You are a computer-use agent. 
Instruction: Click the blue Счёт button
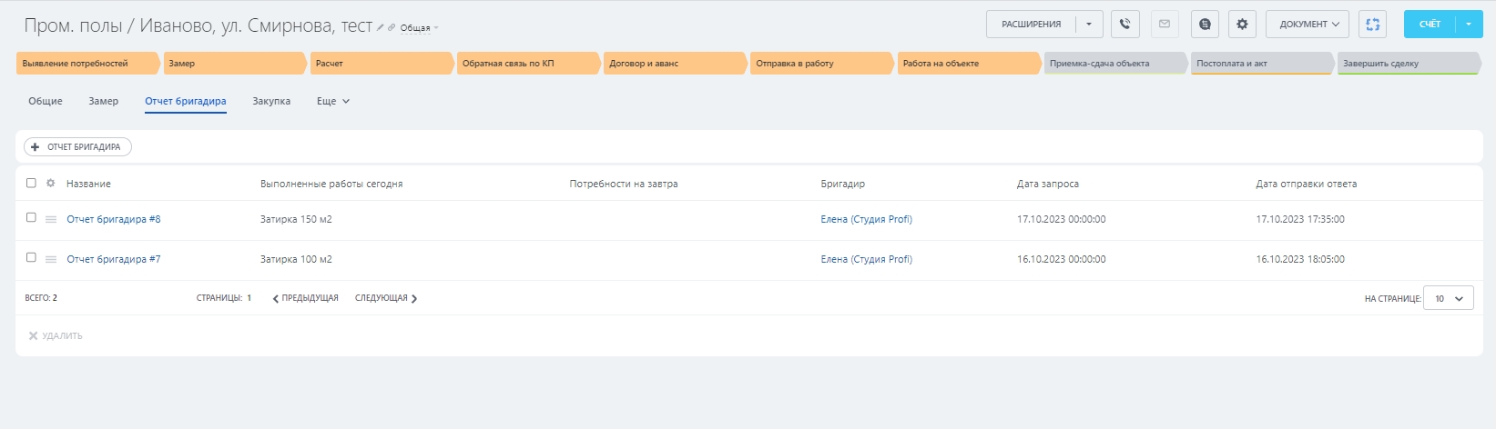(1430, 25)
